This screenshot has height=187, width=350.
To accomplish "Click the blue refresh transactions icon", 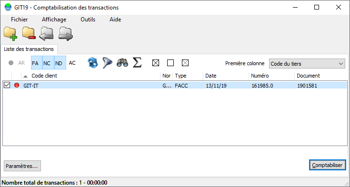I will (x=93, y=63).
